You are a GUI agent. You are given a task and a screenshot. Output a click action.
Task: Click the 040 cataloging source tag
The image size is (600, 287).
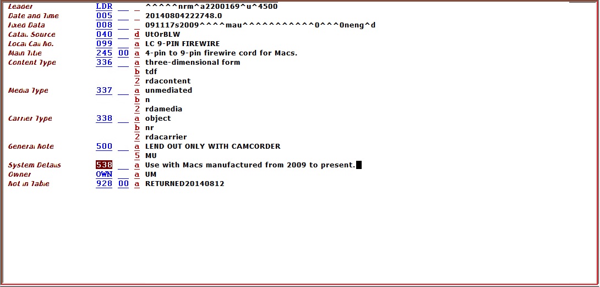(104, 35)
